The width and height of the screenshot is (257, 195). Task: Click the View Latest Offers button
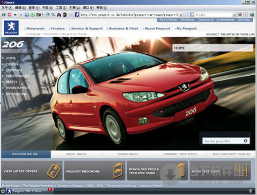point(32,171)
